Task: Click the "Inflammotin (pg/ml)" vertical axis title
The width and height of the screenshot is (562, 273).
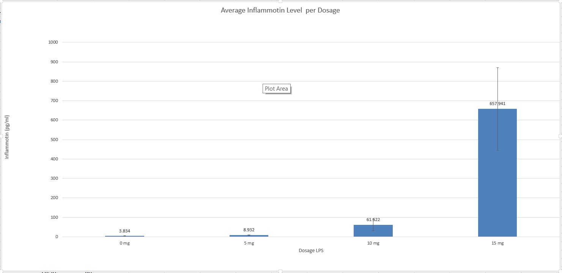Action: point(7,137)
